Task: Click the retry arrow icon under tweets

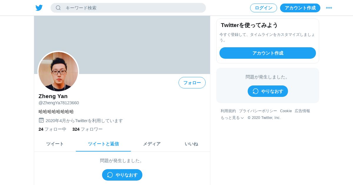Action: pos(110,175)
